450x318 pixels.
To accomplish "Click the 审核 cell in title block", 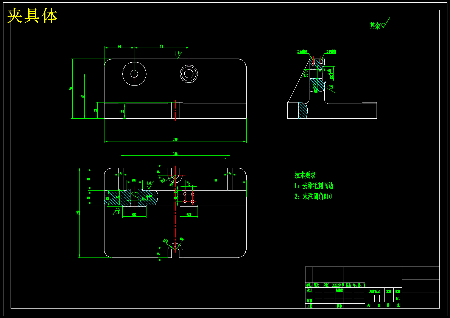I will (309, 301).
